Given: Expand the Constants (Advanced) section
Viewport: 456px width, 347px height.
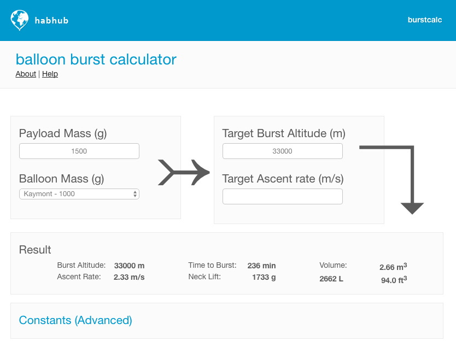Looking at the screenshot, I should point(75,320).
